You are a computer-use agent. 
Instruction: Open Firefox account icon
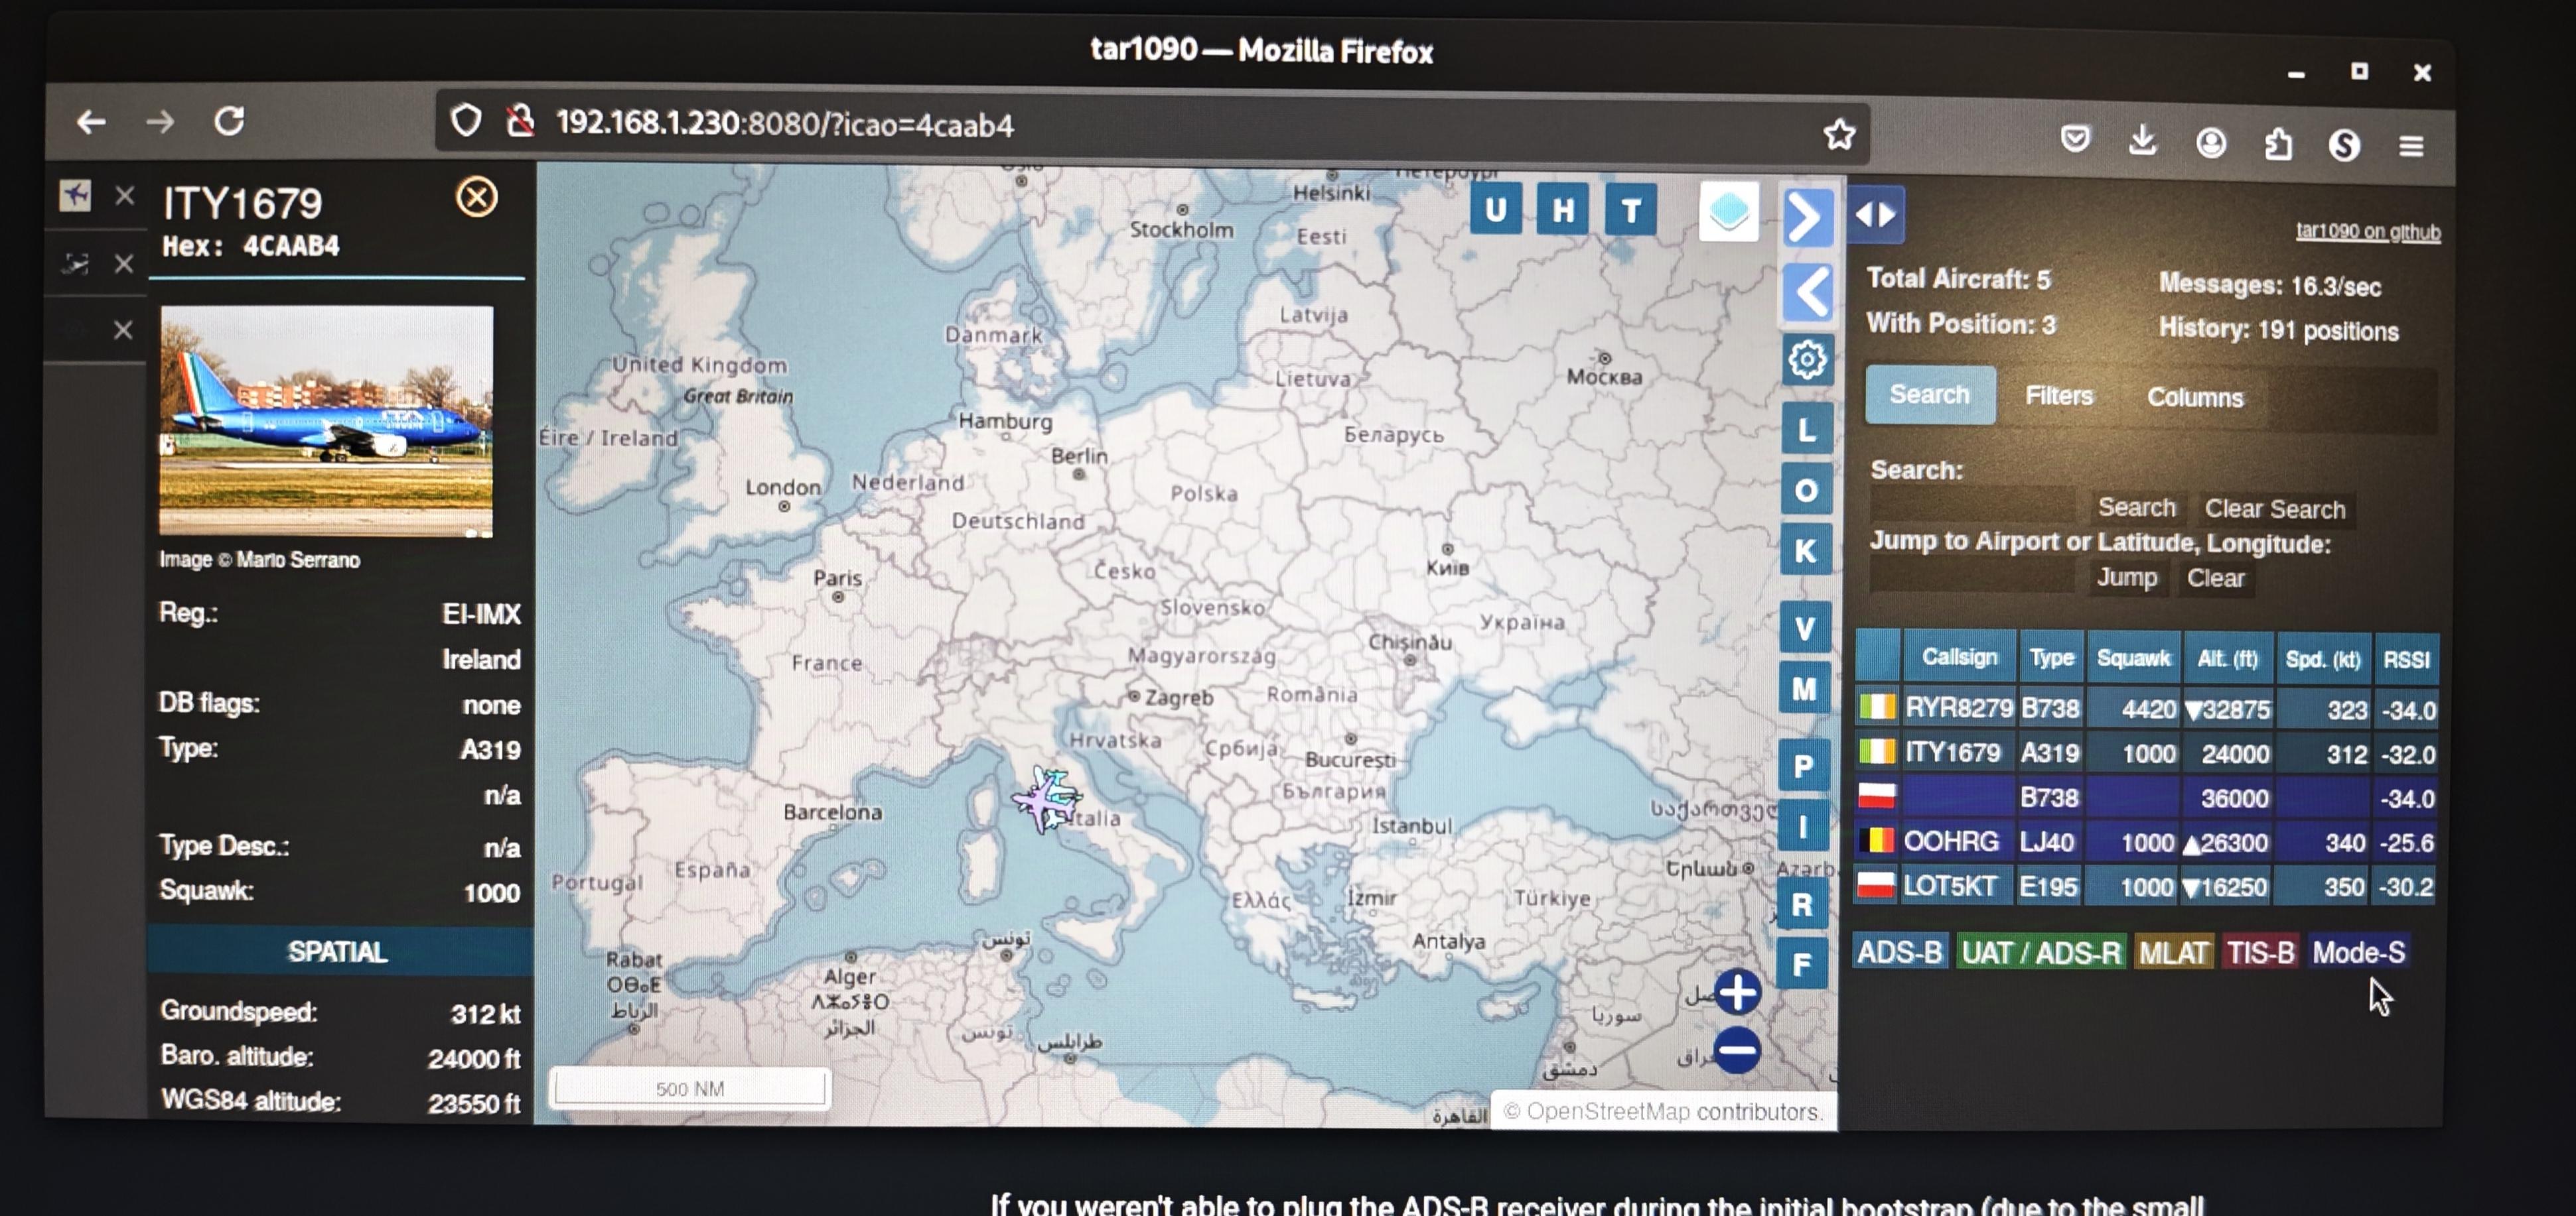point(2210,143)
